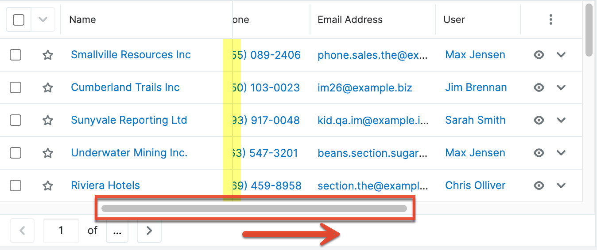Mark Sunyvale Reporting Ltd as favorite
Viewport: 597px width, 250px height.
[48, 121]
